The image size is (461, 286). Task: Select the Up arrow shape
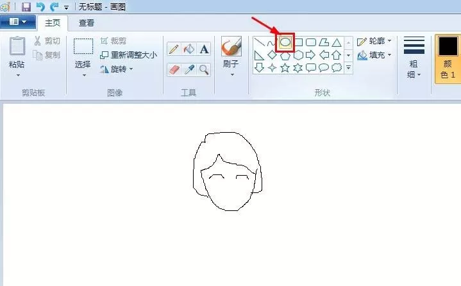337,55
